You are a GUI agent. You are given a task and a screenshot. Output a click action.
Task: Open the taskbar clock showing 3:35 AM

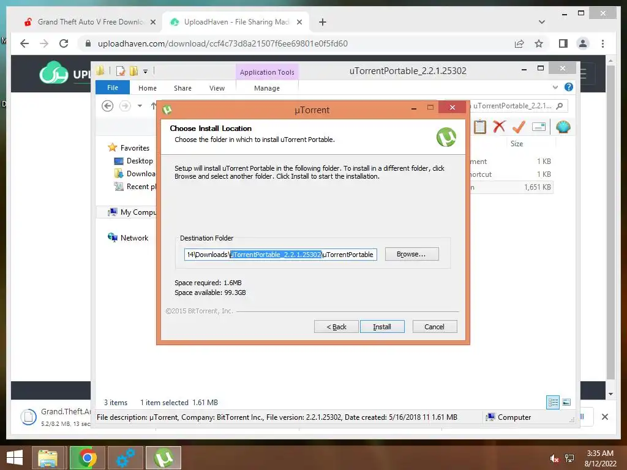tap(600, 458)
